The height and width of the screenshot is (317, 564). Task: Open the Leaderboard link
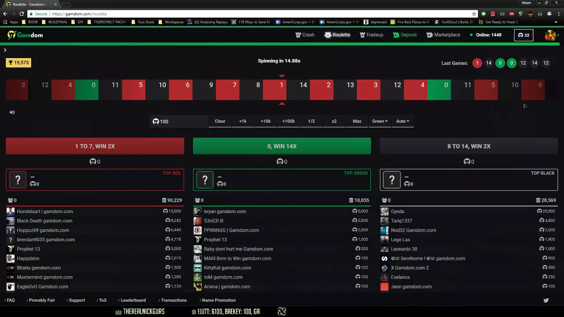(x=133, y=300)
